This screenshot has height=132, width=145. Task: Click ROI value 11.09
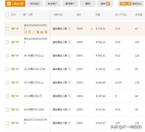[118, 83]
